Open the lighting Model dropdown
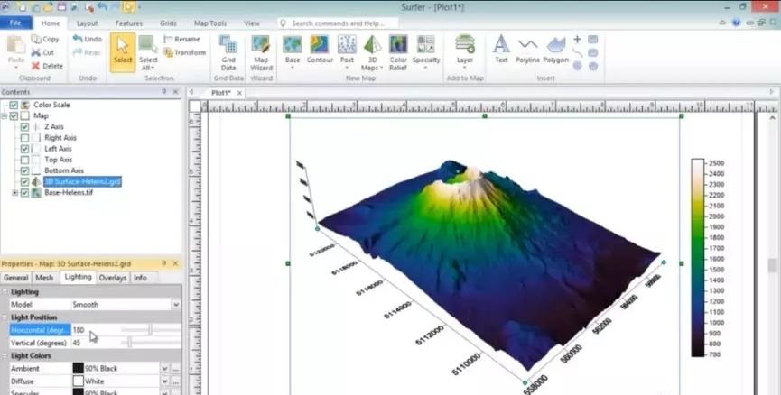The width and height of the screenshot is (781, 395). click(176, 305)
